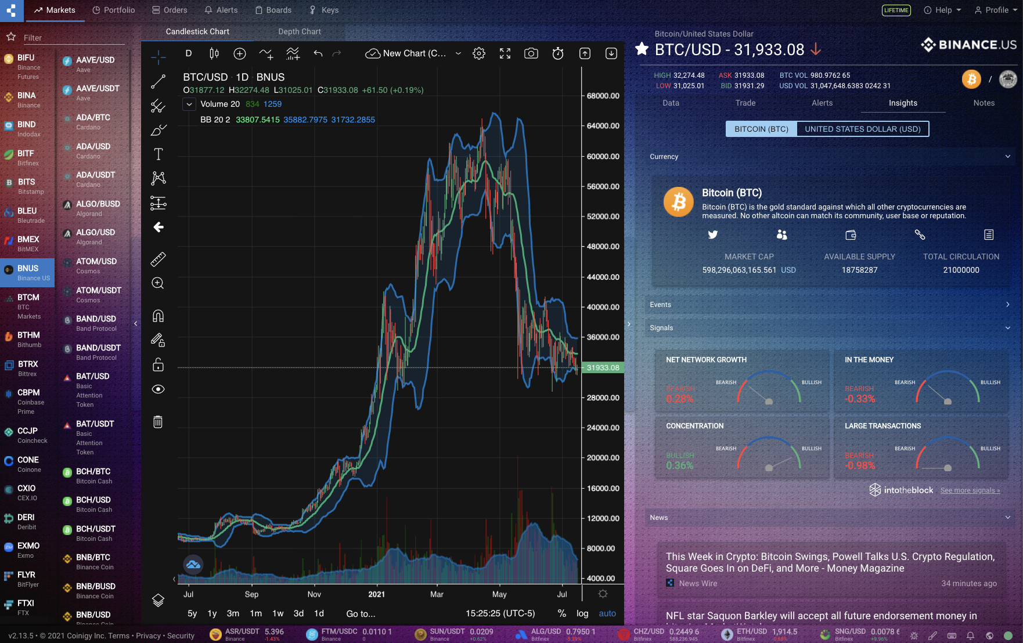The width and height of the screenshot is (1023, 643).
Task: Open the object tree layers icon
Action: (158, 600)
